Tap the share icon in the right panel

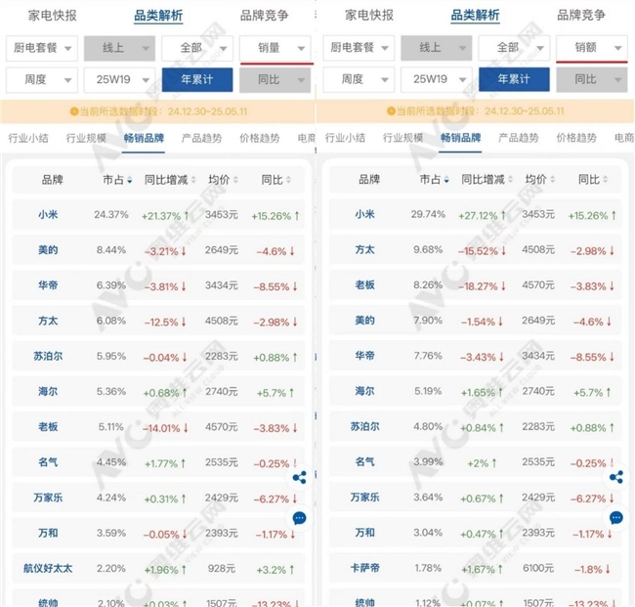(616, 478)
